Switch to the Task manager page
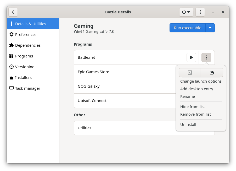This screenshot has width=236, height=171. tap(27, 88)
